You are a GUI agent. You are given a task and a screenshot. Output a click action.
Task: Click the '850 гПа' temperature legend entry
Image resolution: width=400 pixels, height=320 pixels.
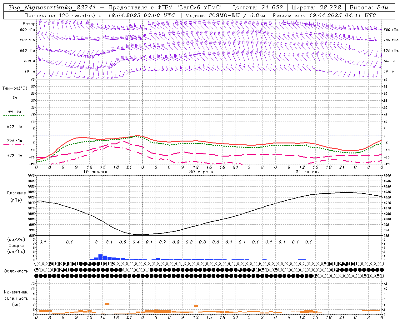point(14,127)
